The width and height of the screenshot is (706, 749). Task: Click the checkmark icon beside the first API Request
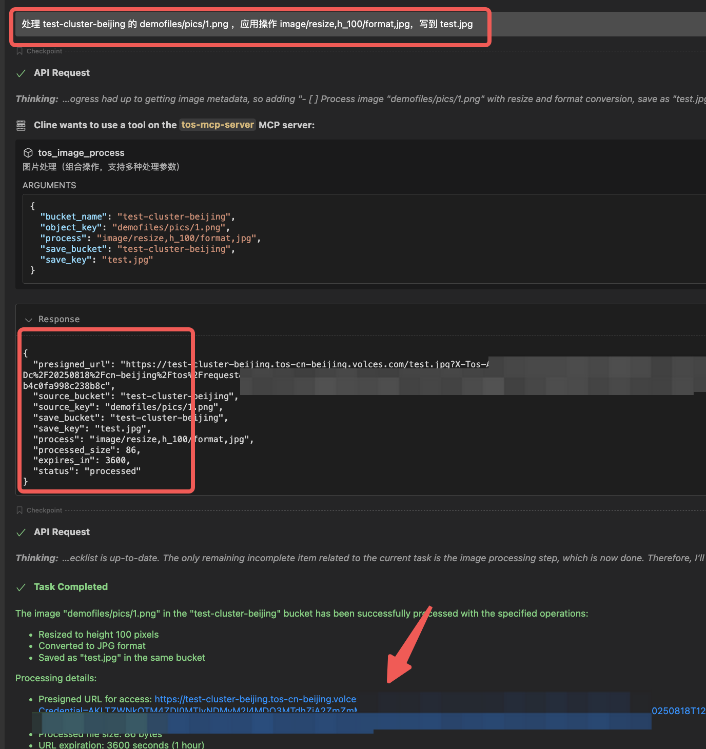[x=21, y=73]
